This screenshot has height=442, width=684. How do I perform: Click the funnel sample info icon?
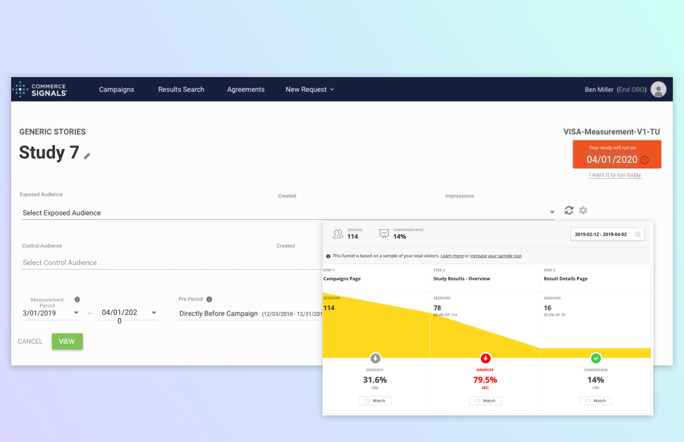[328, 256]
